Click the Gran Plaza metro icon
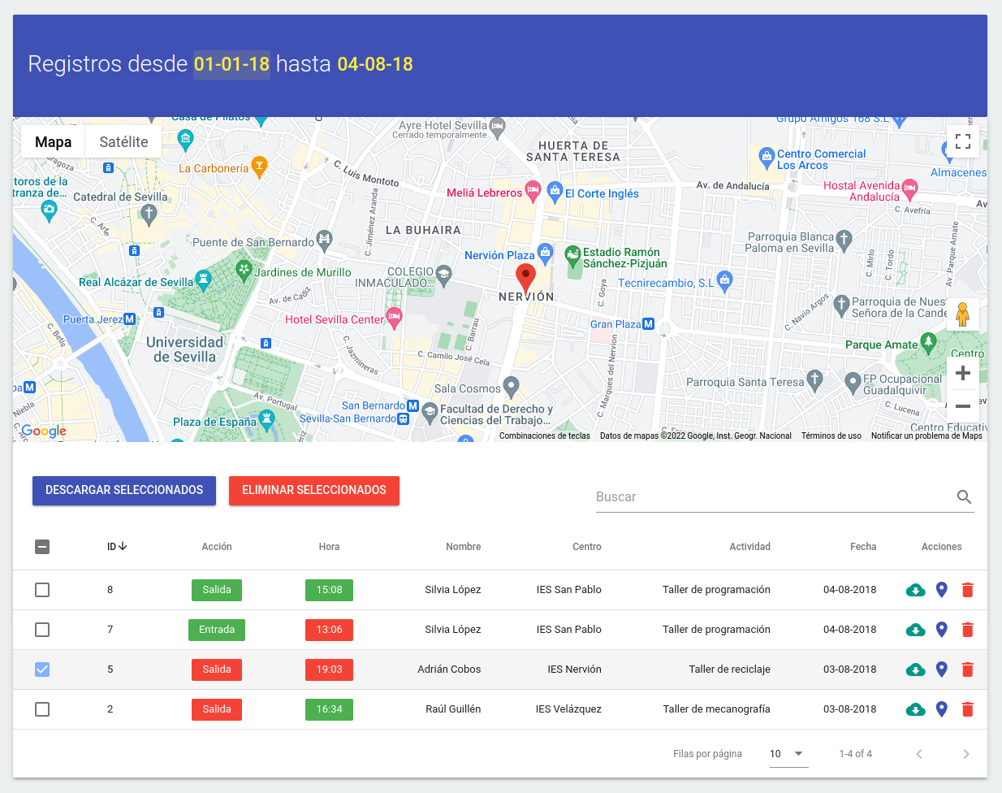Screen dimensions: 1002x793 coord(648,323)
